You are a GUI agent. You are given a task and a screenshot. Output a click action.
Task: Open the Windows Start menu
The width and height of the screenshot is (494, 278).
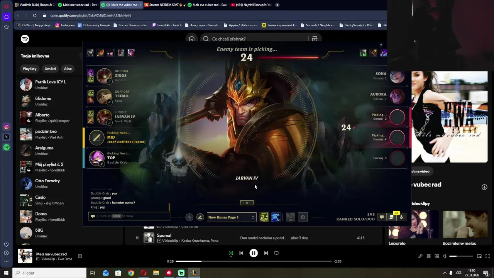tap(6, 273)
